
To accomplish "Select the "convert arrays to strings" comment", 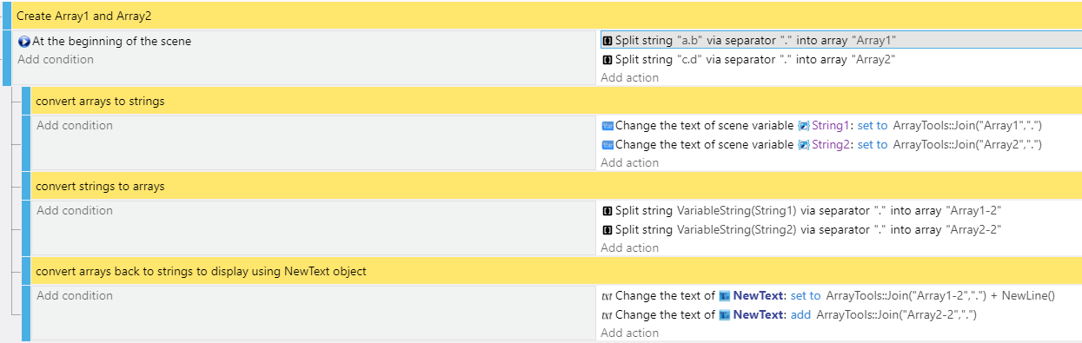I will pos(556,101).
